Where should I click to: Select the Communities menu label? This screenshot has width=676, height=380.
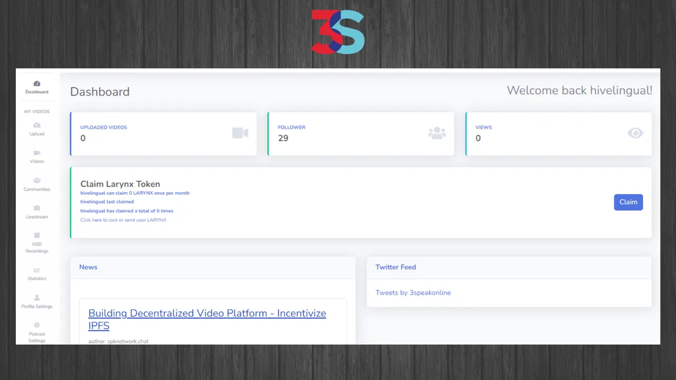(37, 189)
